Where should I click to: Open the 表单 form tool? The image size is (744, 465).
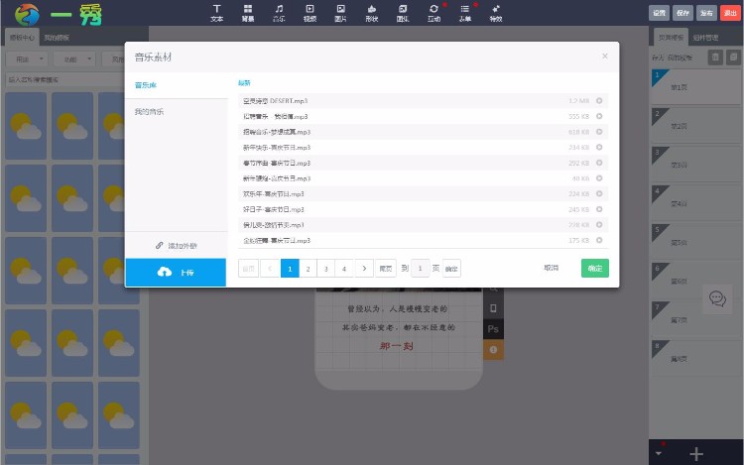click(x=465, y=13)
